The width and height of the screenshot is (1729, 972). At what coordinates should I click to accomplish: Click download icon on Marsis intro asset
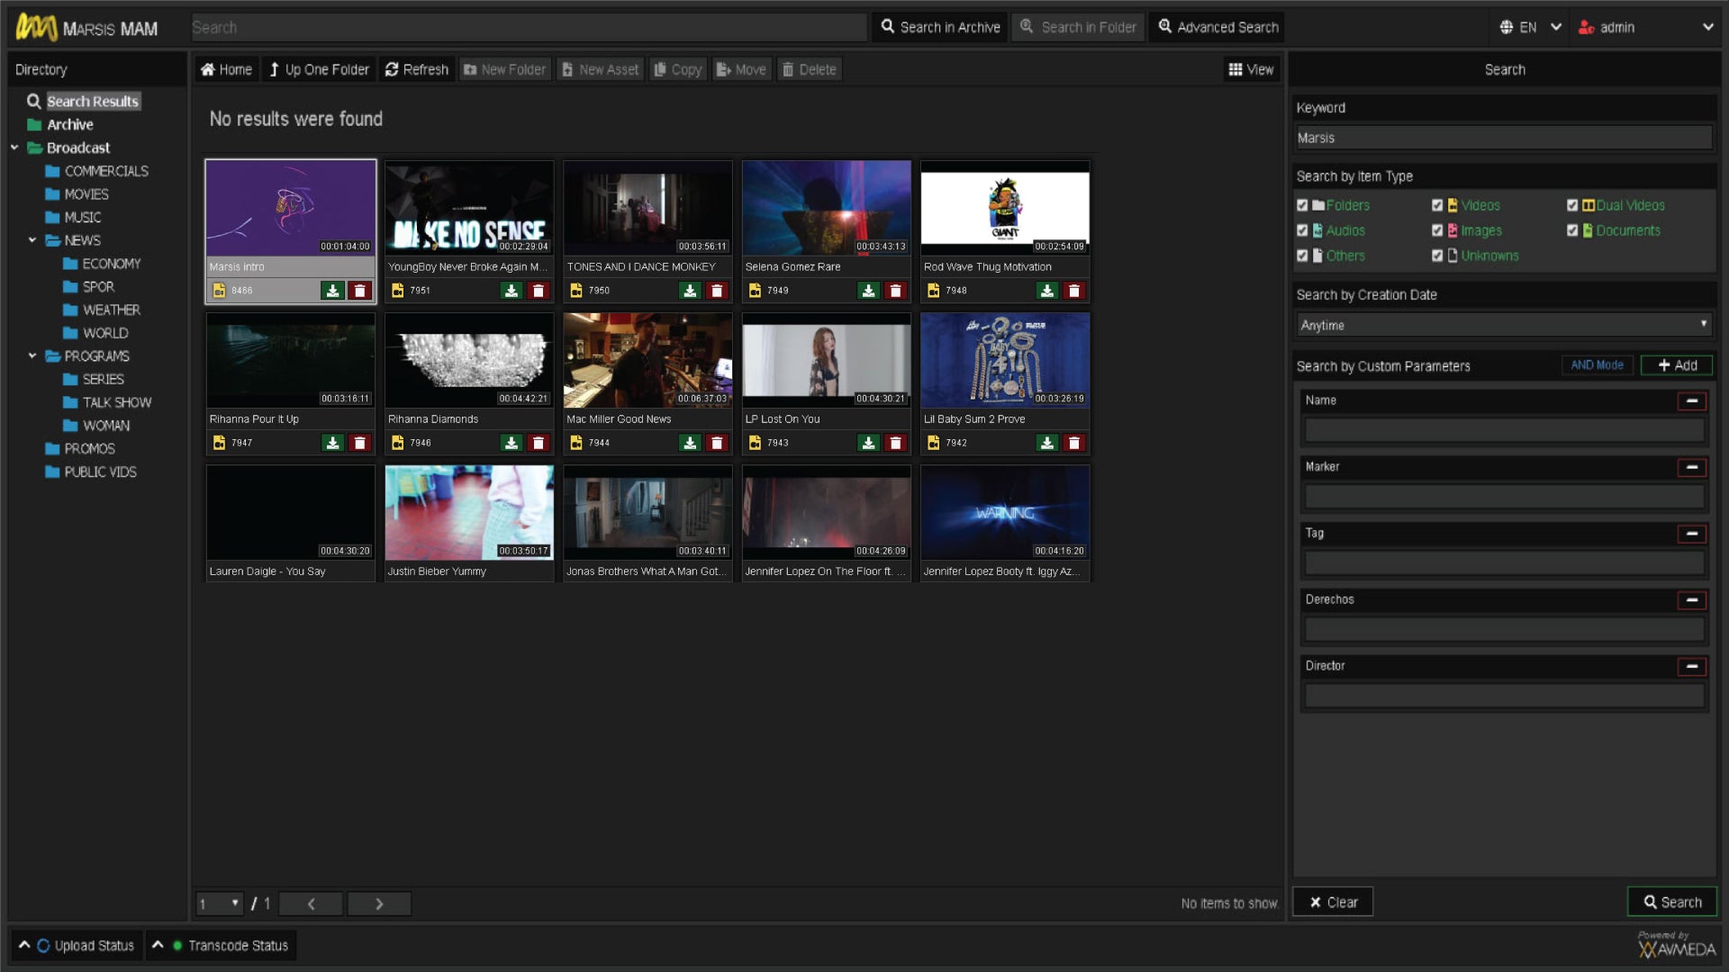(x=332, y=291)
